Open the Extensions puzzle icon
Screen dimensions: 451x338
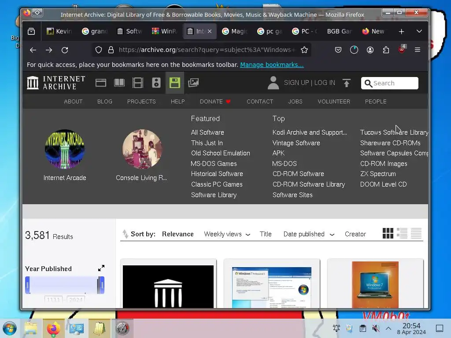386,50
